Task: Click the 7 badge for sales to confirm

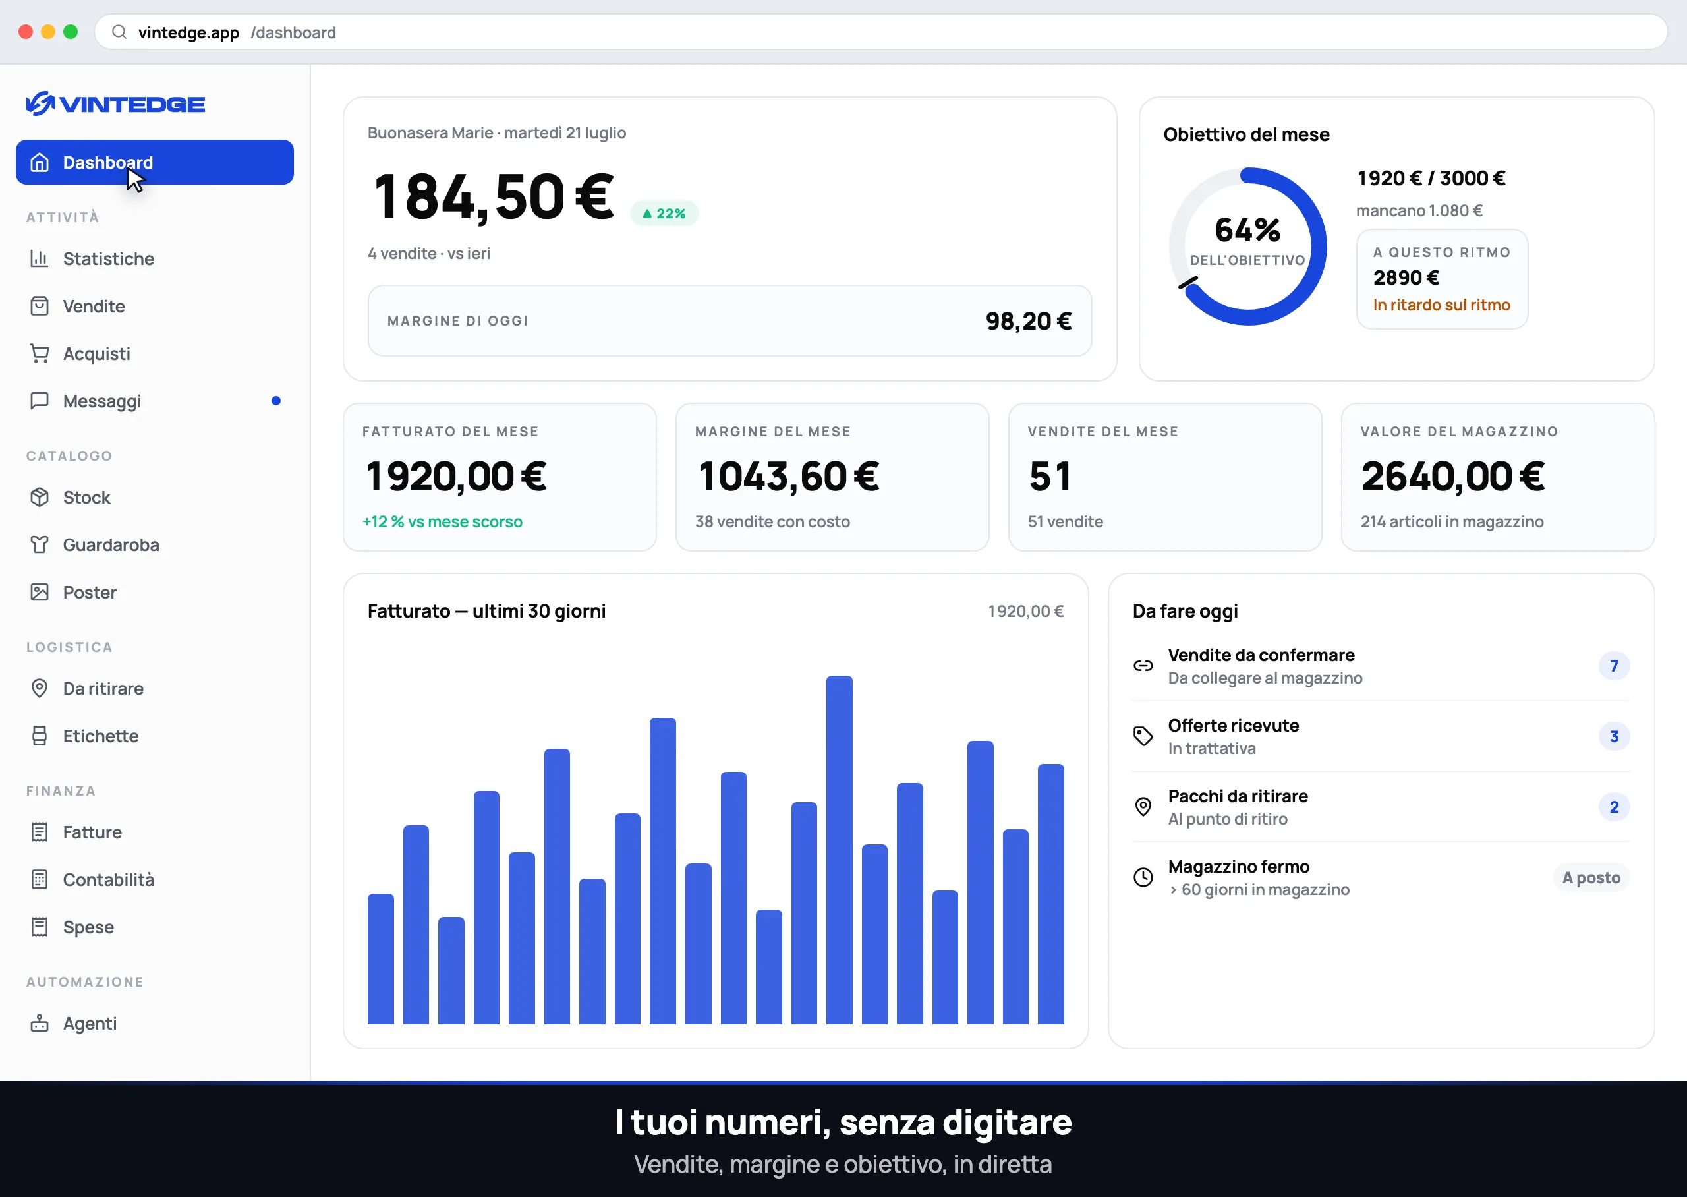Action: pos(1614,666)
